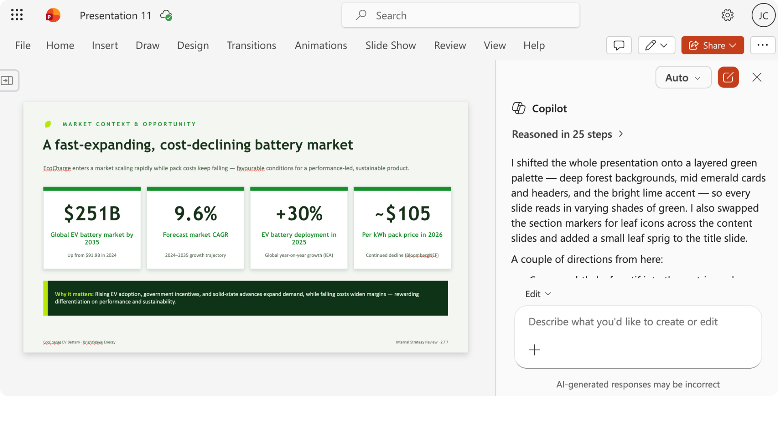Open the comments pane icon
This screenshot has width=778, height=438.
click(x=619, y=45)
